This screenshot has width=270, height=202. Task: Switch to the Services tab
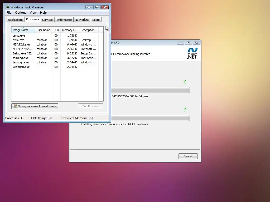click(47, 20)
